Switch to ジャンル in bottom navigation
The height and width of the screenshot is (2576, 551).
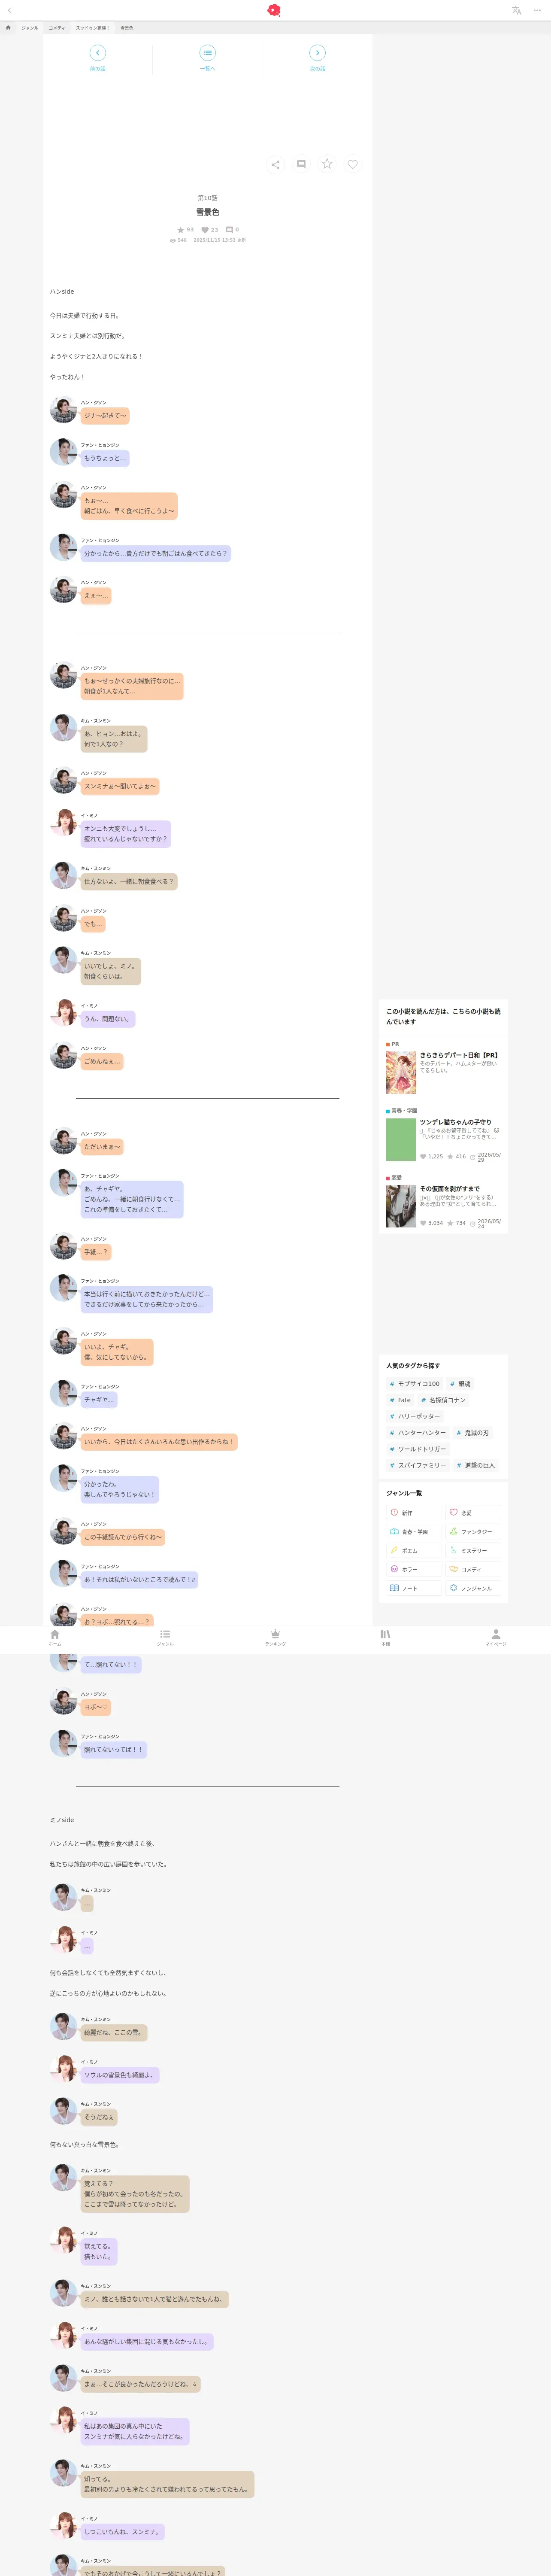click(165, 1638)
